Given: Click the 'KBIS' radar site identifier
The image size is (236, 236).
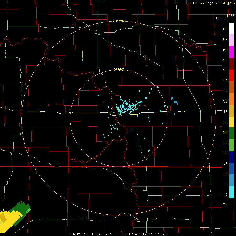Looking at the screenshot, I should click(x=126, y=234).
